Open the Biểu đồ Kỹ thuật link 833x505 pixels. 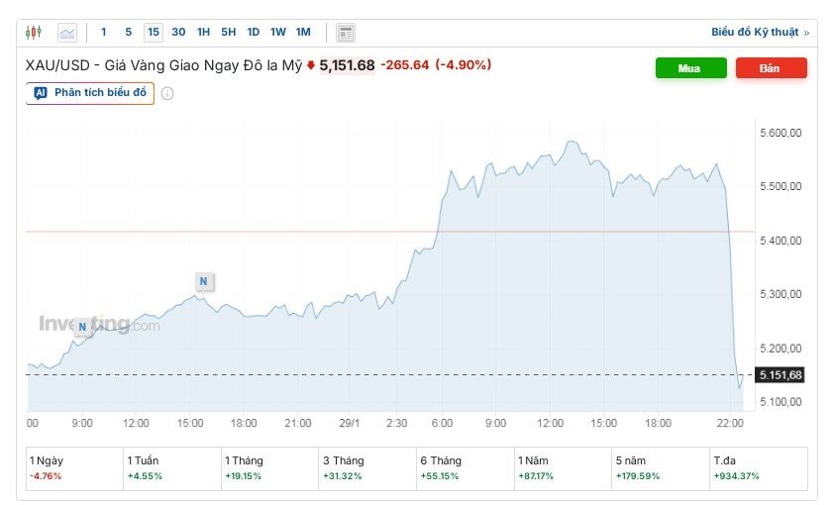(x=759, y=32)
